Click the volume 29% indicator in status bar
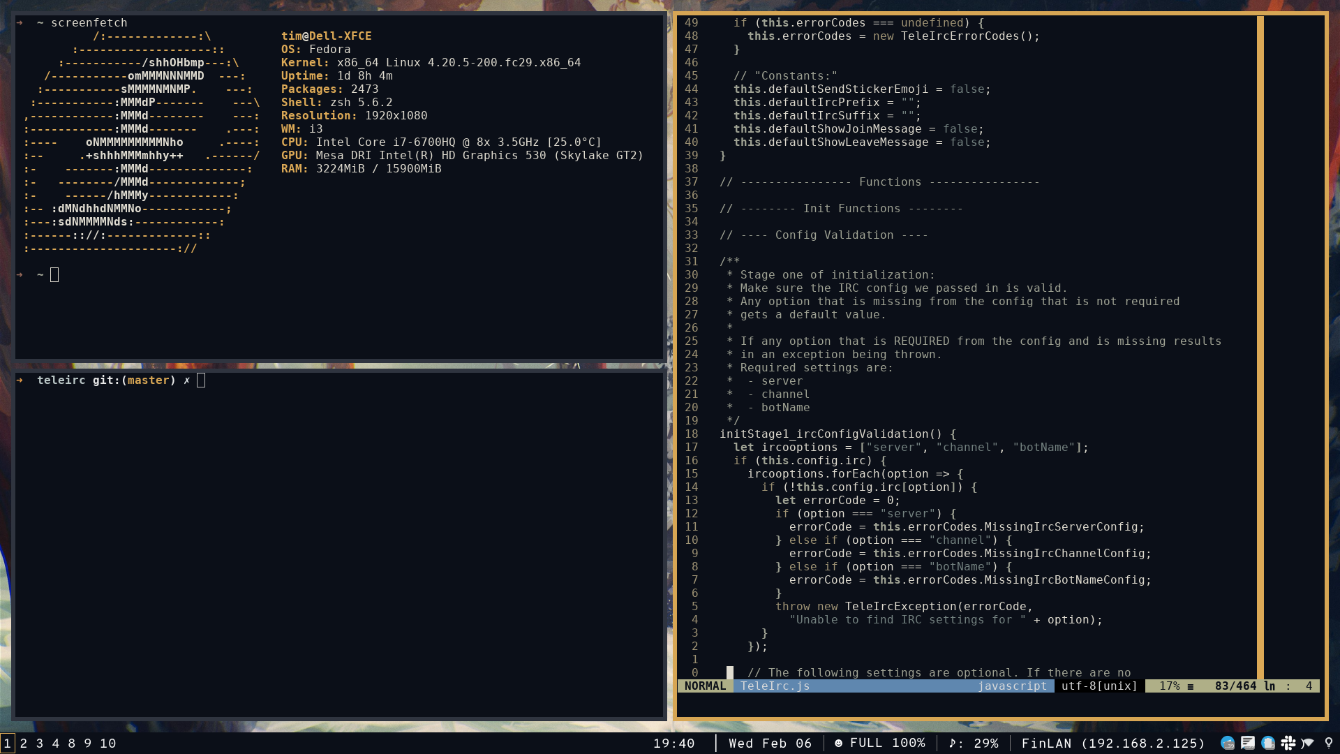The height and width of the screenshot is (754, 1340). 974,744
